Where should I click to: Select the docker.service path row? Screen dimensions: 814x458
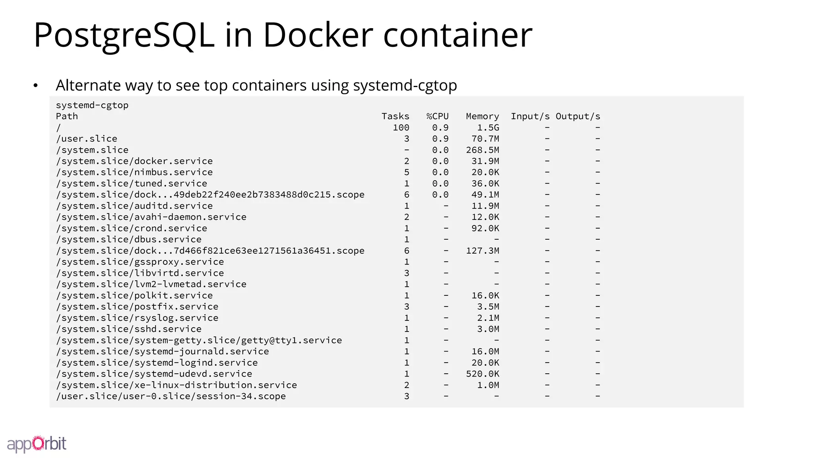(328, 161)
